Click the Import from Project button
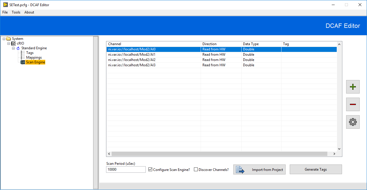 (x=259, y=169)
